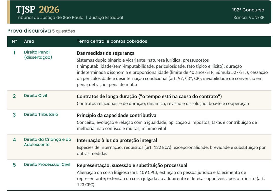Click the 'Direito Civil' area
This screenshot has height=195, width=280.
(36, 95)
